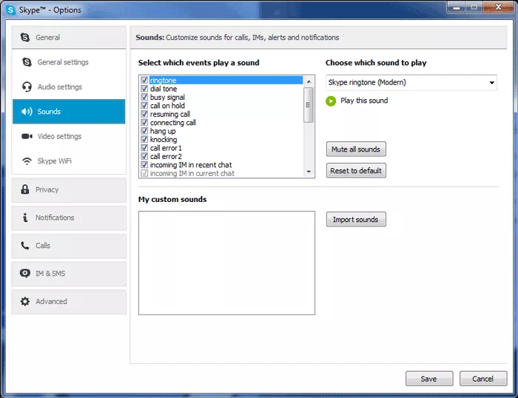Cancel the options dialog
The height and width of the screenshot is (398, 518).
pos(483,379)
